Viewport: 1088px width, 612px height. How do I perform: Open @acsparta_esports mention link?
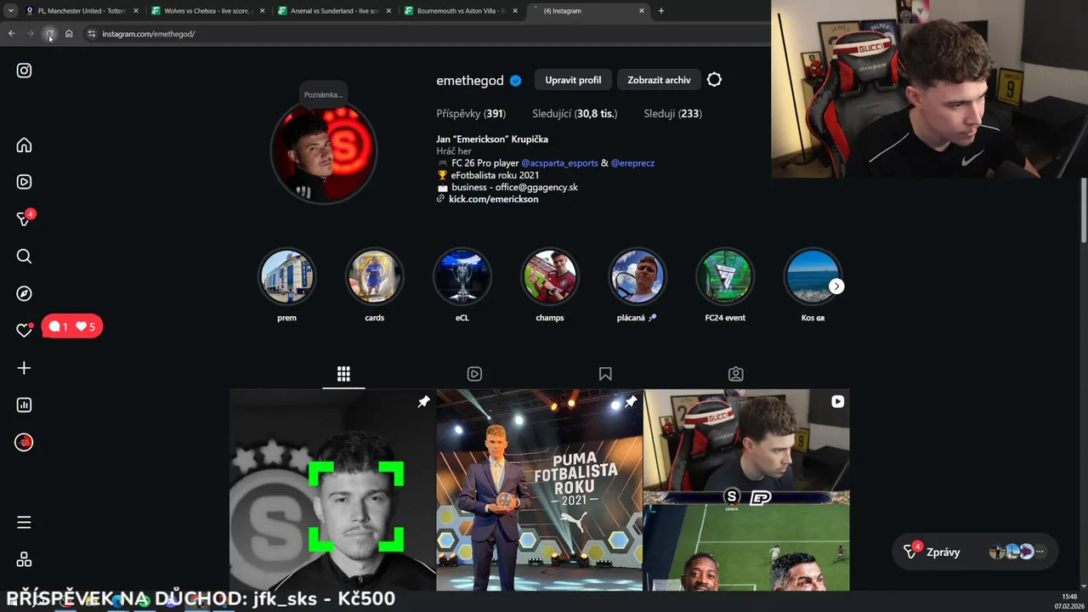pos(559,163)
